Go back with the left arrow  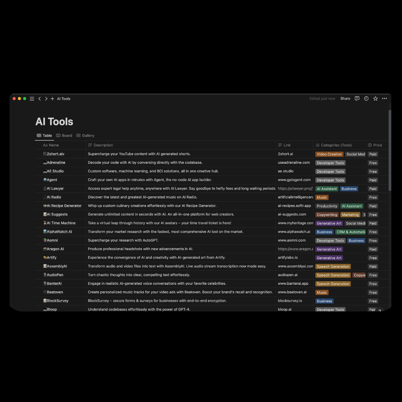(x=39, y=99)
